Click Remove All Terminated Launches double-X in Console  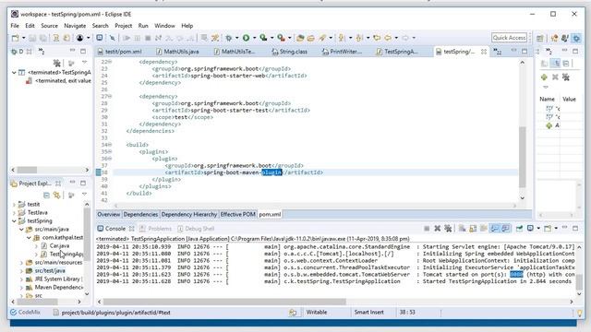pos(448,229)
